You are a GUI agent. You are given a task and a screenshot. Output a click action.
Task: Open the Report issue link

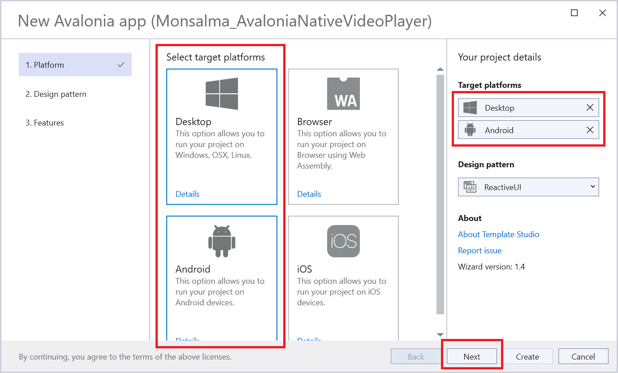coord(480,251)
